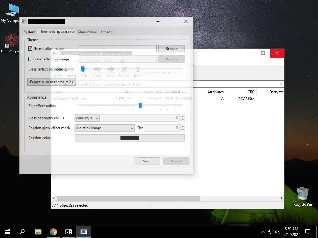This screenshot has width=318, height=238.
Task: Click 7-Zip Delete toolbar icon
Action: click(124, 72)
